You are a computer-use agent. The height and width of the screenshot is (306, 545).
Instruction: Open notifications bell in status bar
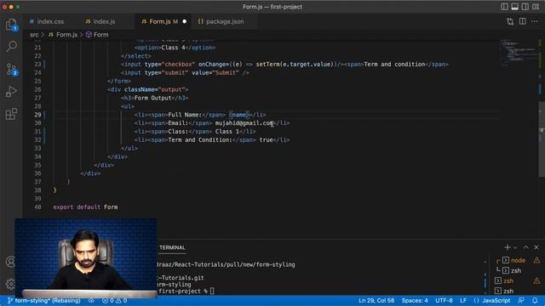tap(535, 300)
